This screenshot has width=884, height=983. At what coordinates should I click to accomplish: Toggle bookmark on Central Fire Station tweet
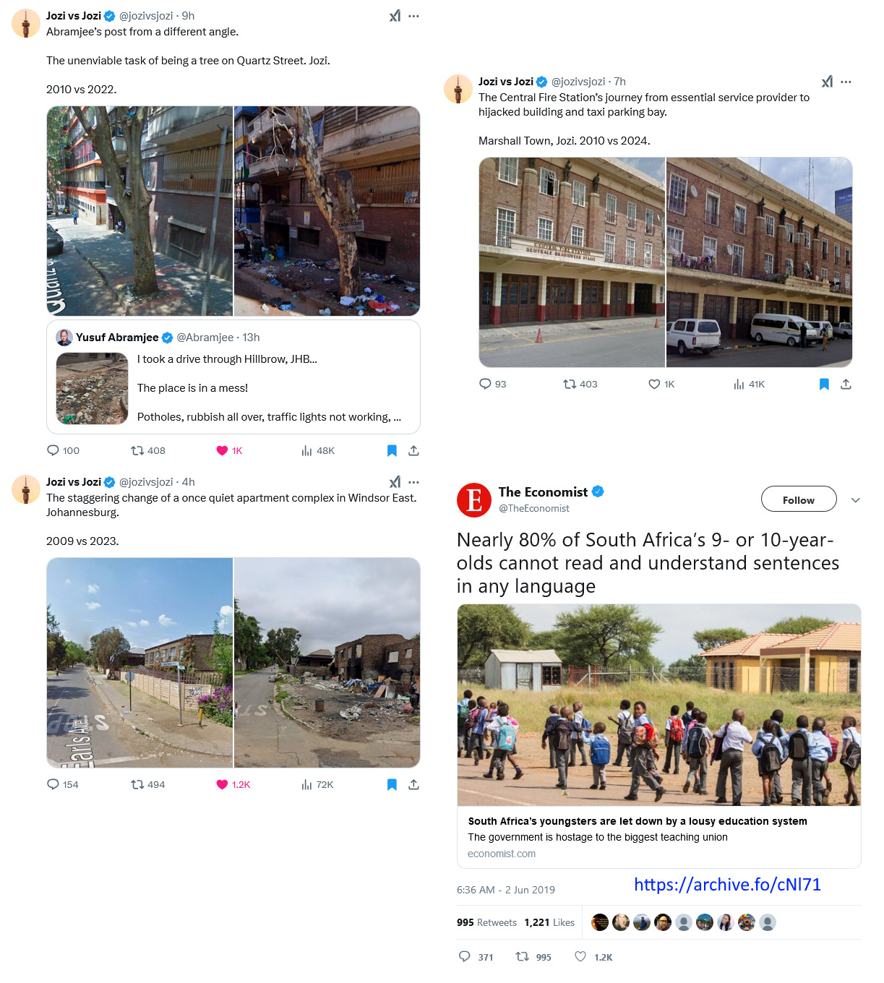click(824, 384)
